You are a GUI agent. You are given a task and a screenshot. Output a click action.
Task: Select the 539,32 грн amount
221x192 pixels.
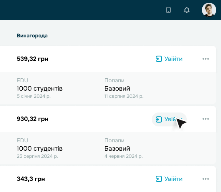(32, 59)
